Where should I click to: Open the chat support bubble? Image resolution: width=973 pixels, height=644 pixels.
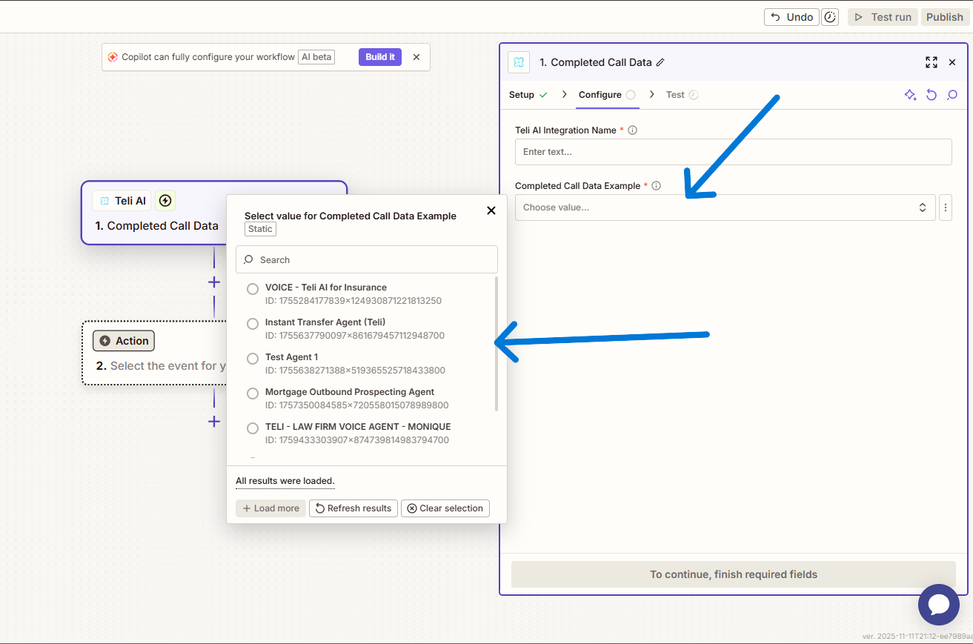click(939, 605)
